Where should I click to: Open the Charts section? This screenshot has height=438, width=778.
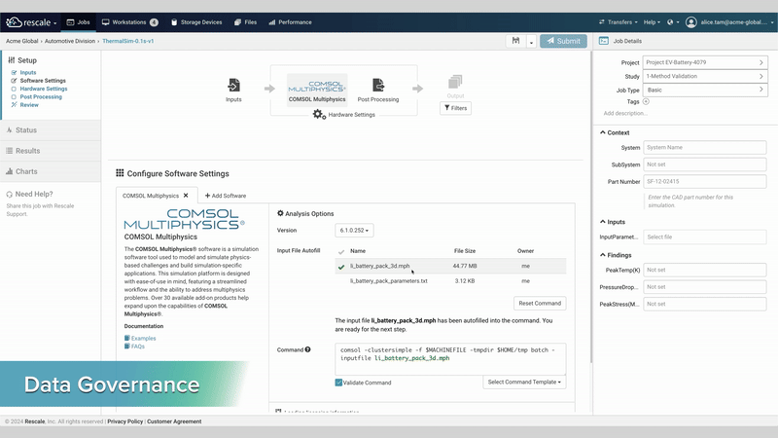pos(51,171)
